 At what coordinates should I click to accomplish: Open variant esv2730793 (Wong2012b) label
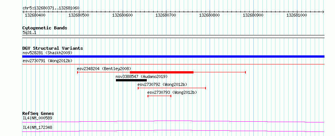(x=172, y=93)
